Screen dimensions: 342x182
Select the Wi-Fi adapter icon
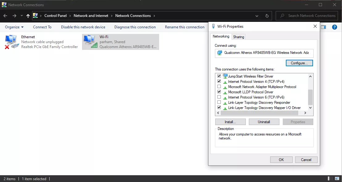click(90, 42)
